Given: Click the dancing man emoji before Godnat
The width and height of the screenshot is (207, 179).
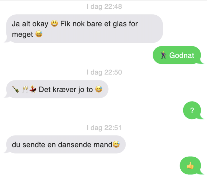Looking at the screenshot, I should pos(163,55).
